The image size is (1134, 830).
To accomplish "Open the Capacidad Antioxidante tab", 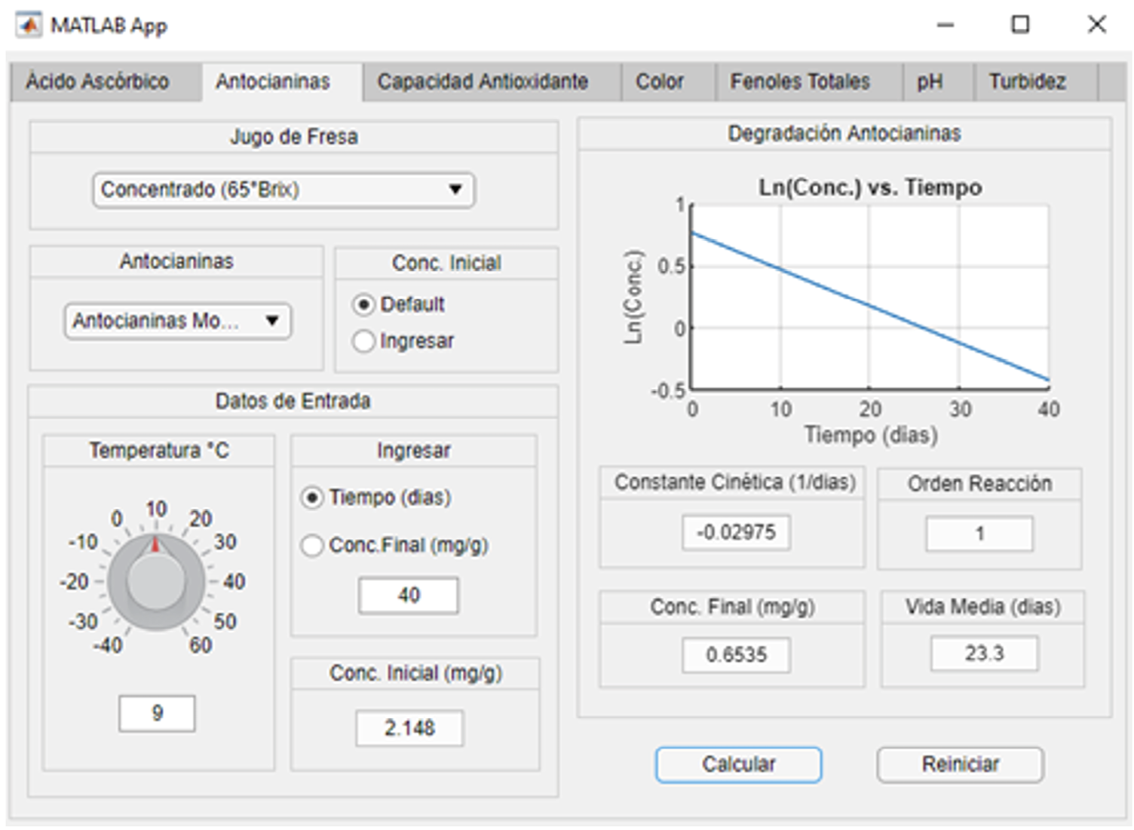I will pos(483,81).
